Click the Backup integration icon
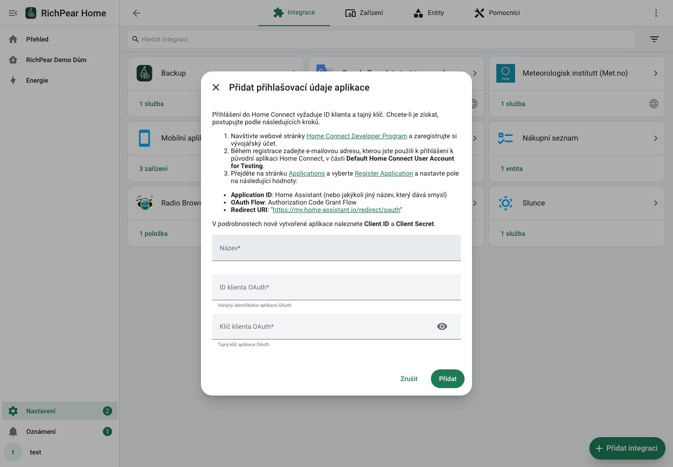The height and width of the screenshot is (467, 673). [x=144, y=73]
